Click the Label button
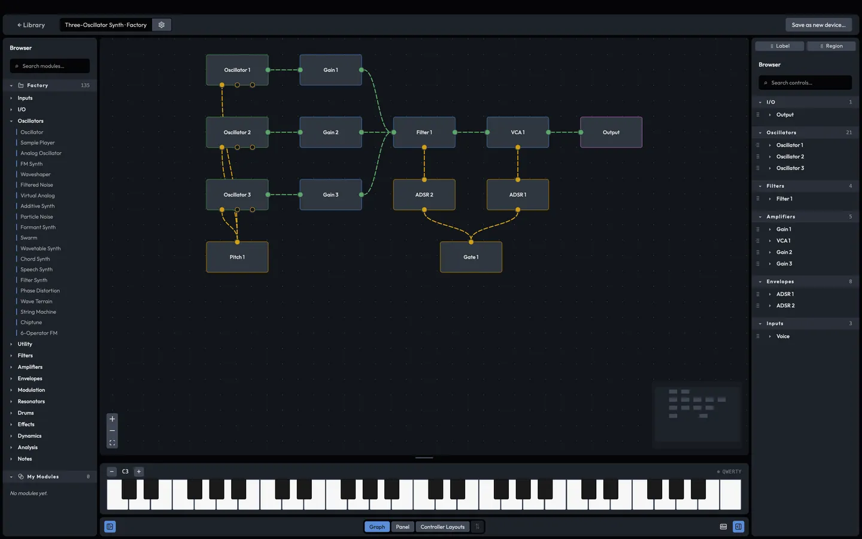 tap(779, 46)
